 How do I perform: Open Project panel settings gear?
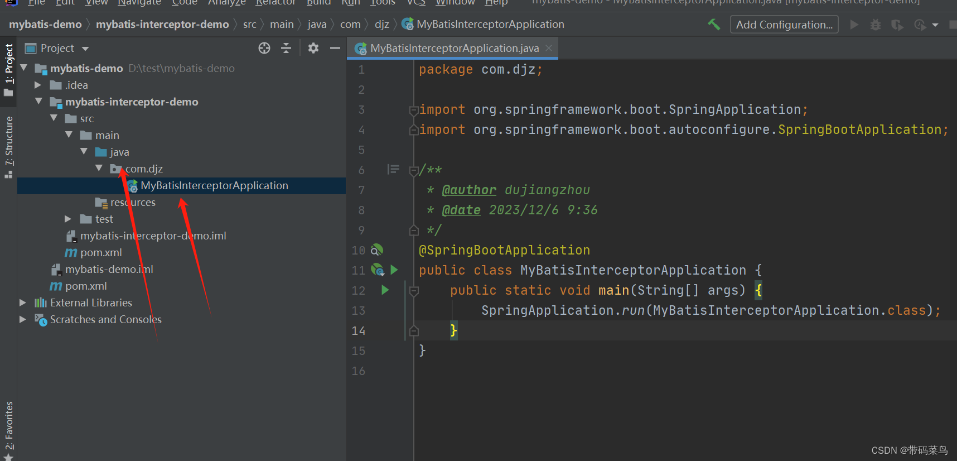[x=313, y=48]
